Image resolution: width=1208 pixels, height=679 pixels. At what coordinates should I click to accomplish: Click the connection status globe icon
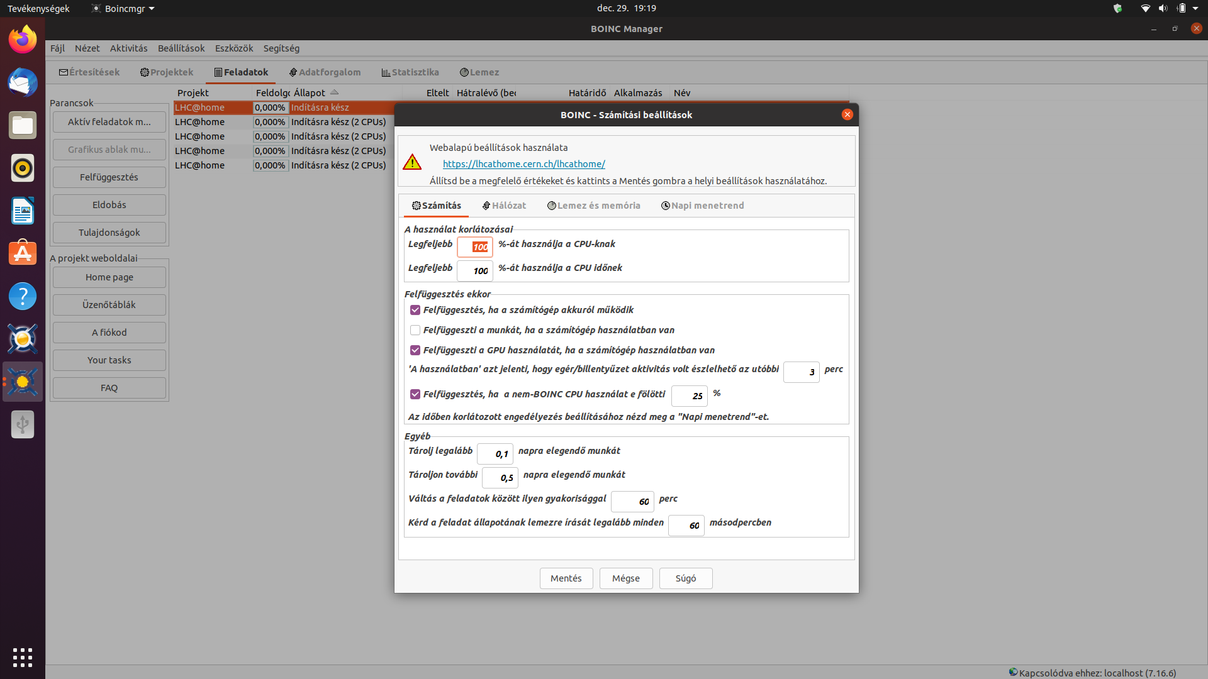pos(1013,672)
